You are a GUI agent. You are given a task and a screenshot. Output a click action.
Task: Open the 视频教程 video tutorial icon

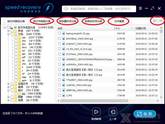(x=96, y=112)
